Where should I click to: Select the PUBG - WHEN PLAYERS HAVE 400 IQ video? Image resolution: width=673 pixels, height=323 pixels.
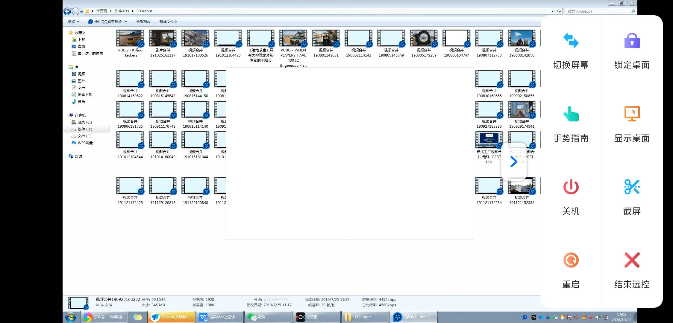pyautogui.click(x=293, y=48)
